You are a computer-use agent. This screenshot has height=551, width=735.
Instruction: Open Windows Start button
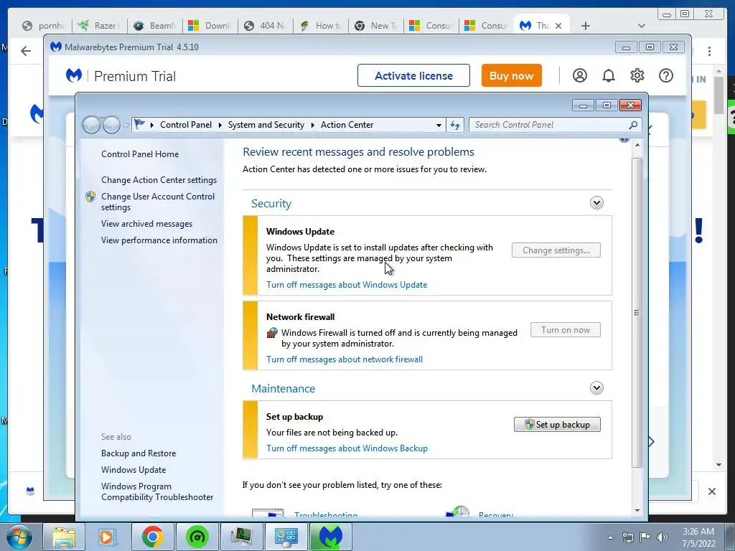coord(19,537)
